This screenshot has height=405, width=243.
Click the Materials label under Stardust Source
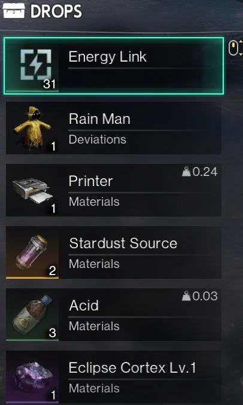point(94,264)
